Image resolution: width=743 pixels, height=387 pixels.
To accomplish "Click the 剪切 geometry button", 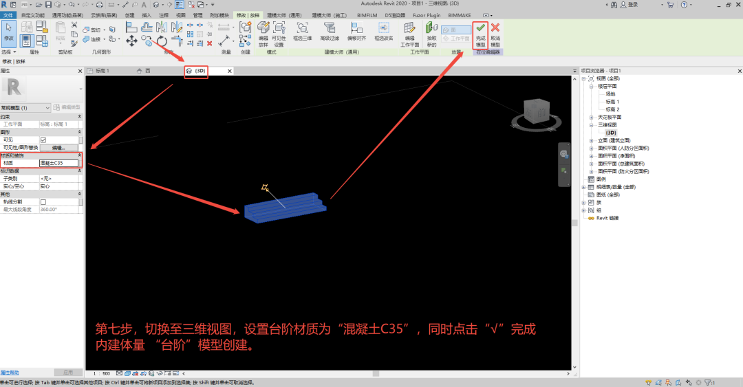I will (91, 30).
